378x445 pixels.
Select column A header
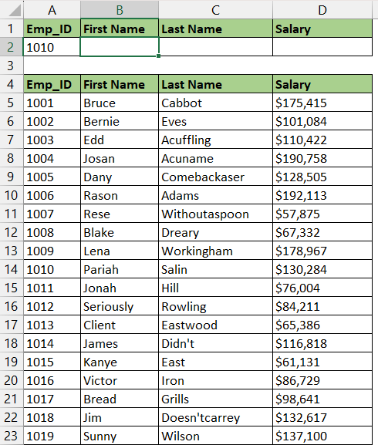click(52, 10)
